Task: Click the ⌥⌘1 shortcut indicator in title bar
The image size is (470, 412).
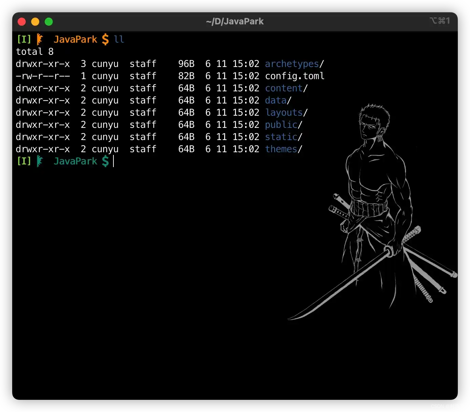Action: tap(440, 21)
